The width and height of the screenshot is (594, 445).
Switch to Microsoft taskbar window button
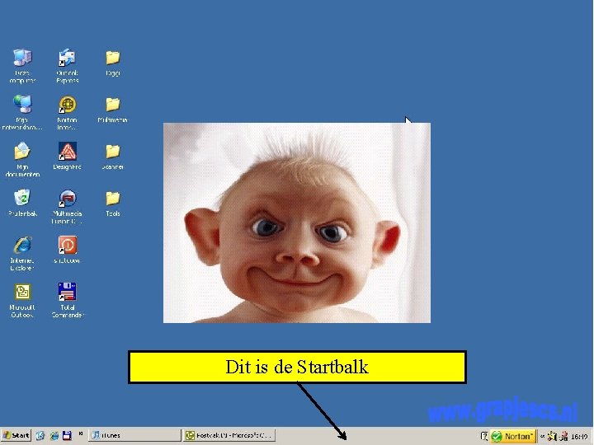point(229,436)
